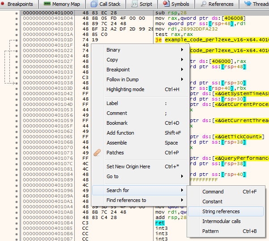Click the Assemble menu entry
Image resolution: width=269 pixels, height=241 pixels.
116,143
